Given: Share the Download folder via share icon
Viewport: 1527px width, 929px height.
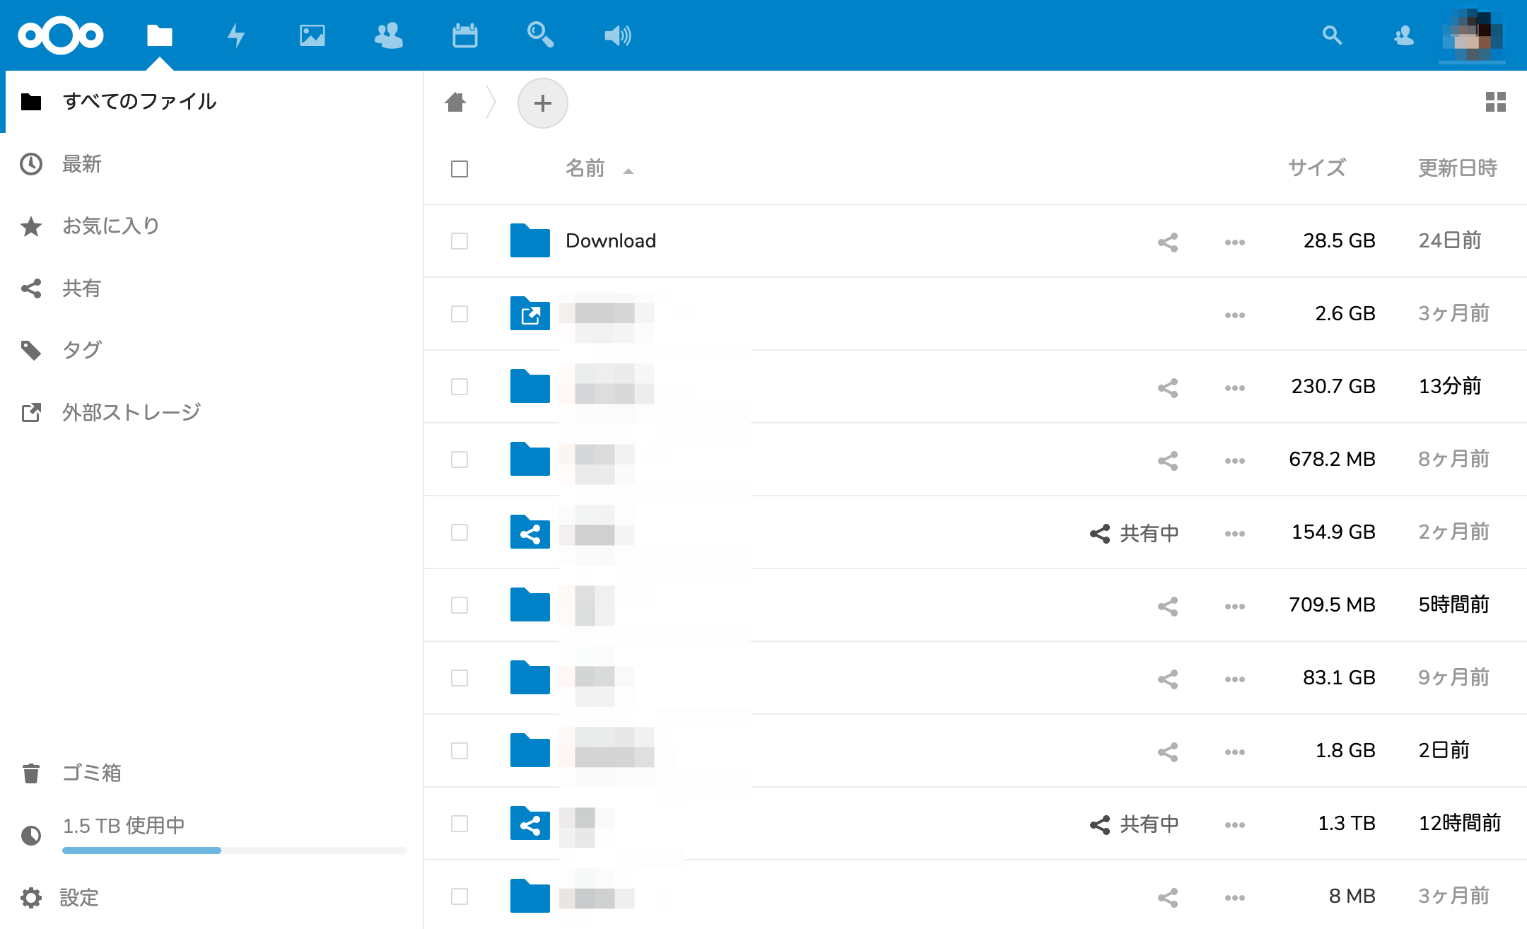Looking at the screenshot, I should (x=1167, y=241).
